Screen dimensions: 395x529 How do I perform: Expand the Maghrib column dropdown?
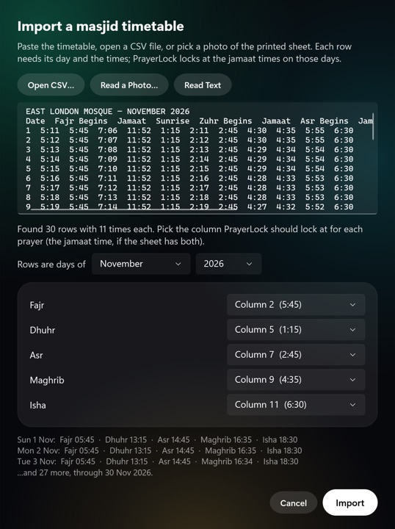tap(296, 380)
